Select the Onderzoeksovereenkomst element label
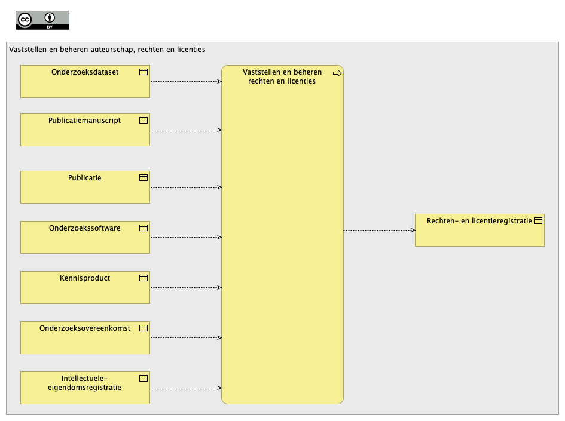This screenshot has height=421, width=565. click(85, 328)
